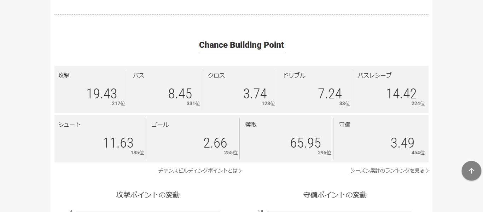Select the パスレシーブ value 14.42
The width and height of the screenshot is (483, 212).
401,94
